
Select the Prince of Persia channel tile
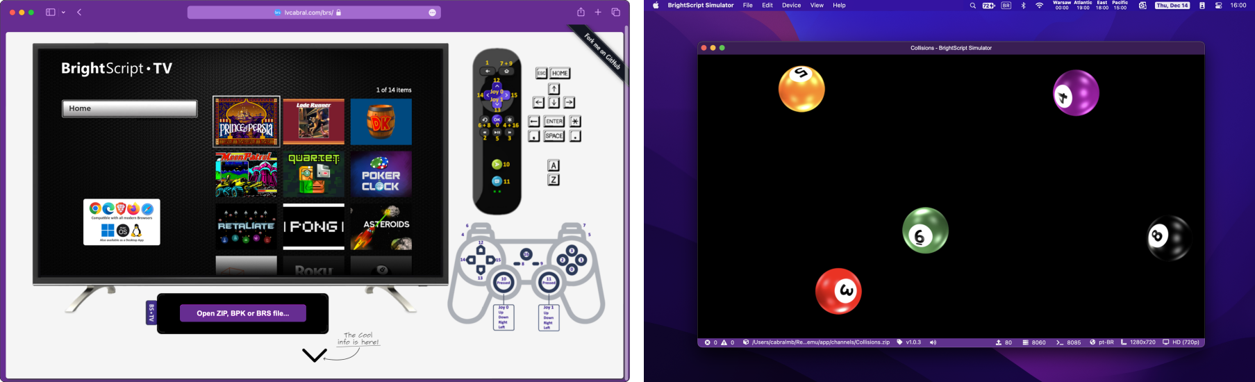tap(247, 122)
